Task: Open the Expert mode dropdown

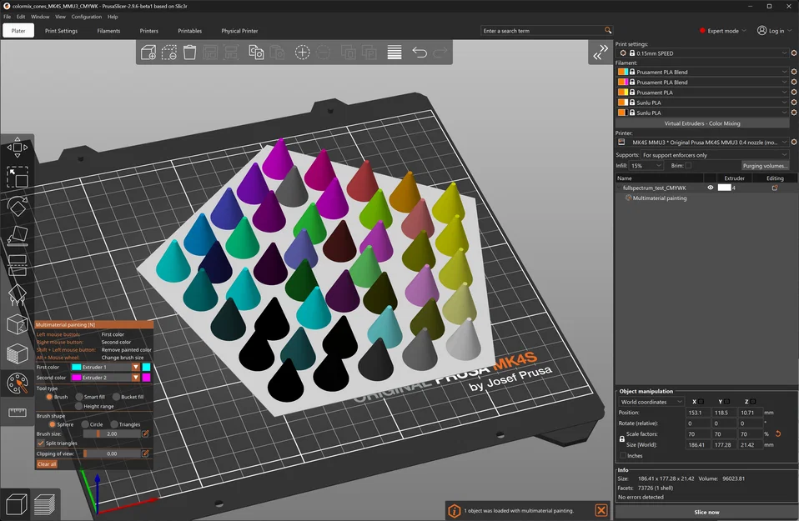Action: 723,31
